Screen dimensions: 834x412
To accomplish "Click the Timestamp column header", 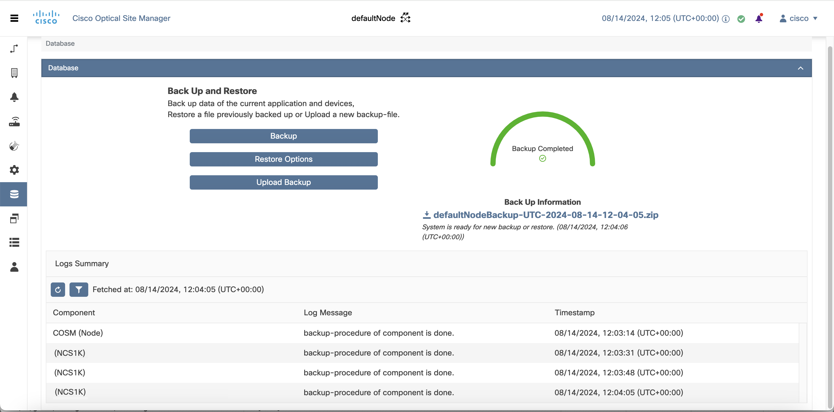I will (575, 313).
